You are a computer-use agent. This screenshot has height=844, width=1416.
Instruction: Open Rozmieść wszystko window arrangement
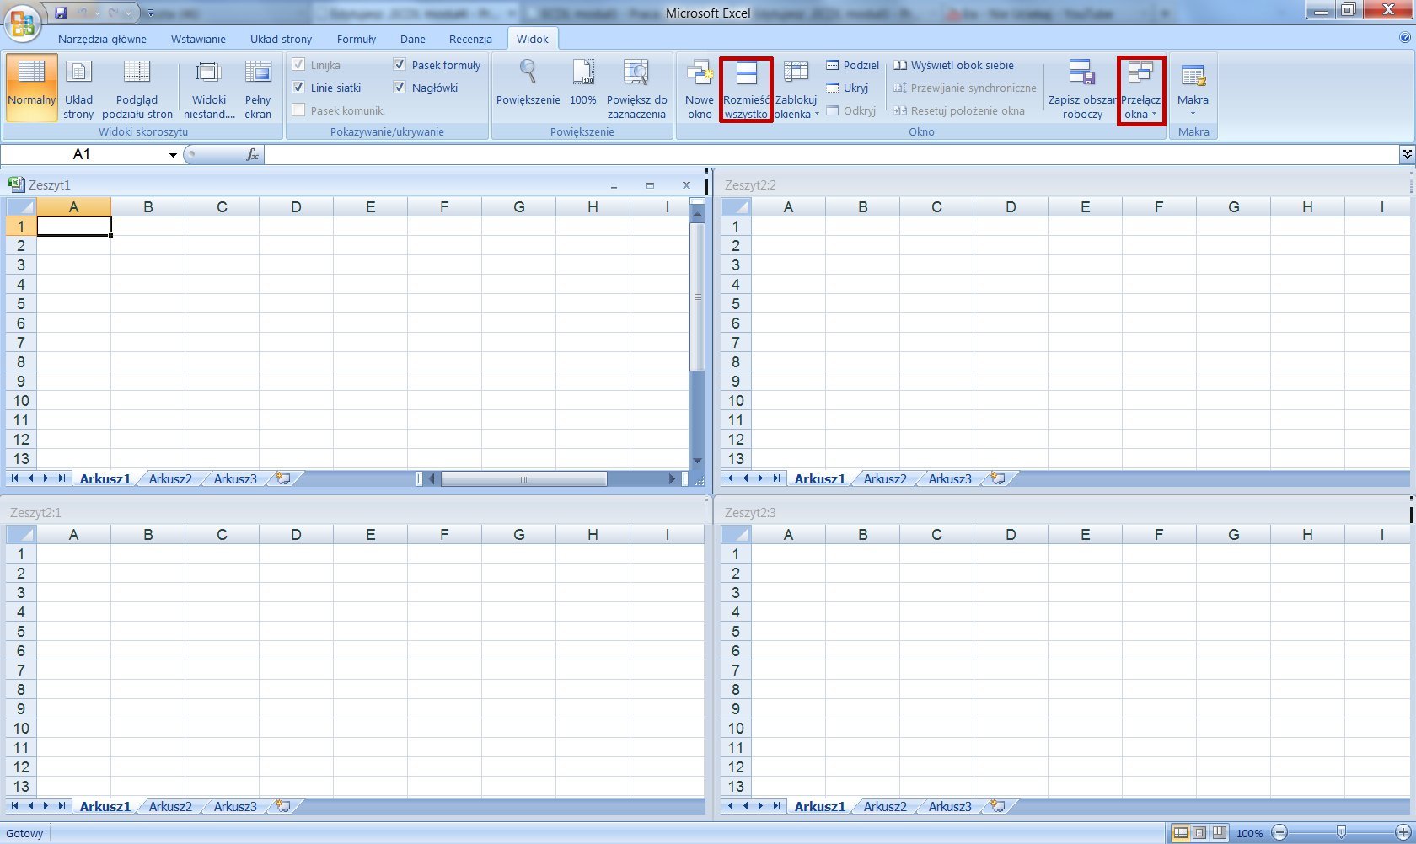pyautogui.click(x=746, y=88)
